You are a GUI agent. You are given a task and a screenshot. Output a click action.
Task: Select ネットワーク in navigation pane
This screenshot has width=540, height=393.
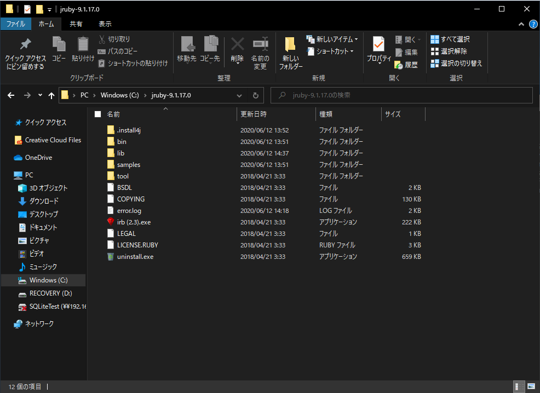[x=34, y=324]
